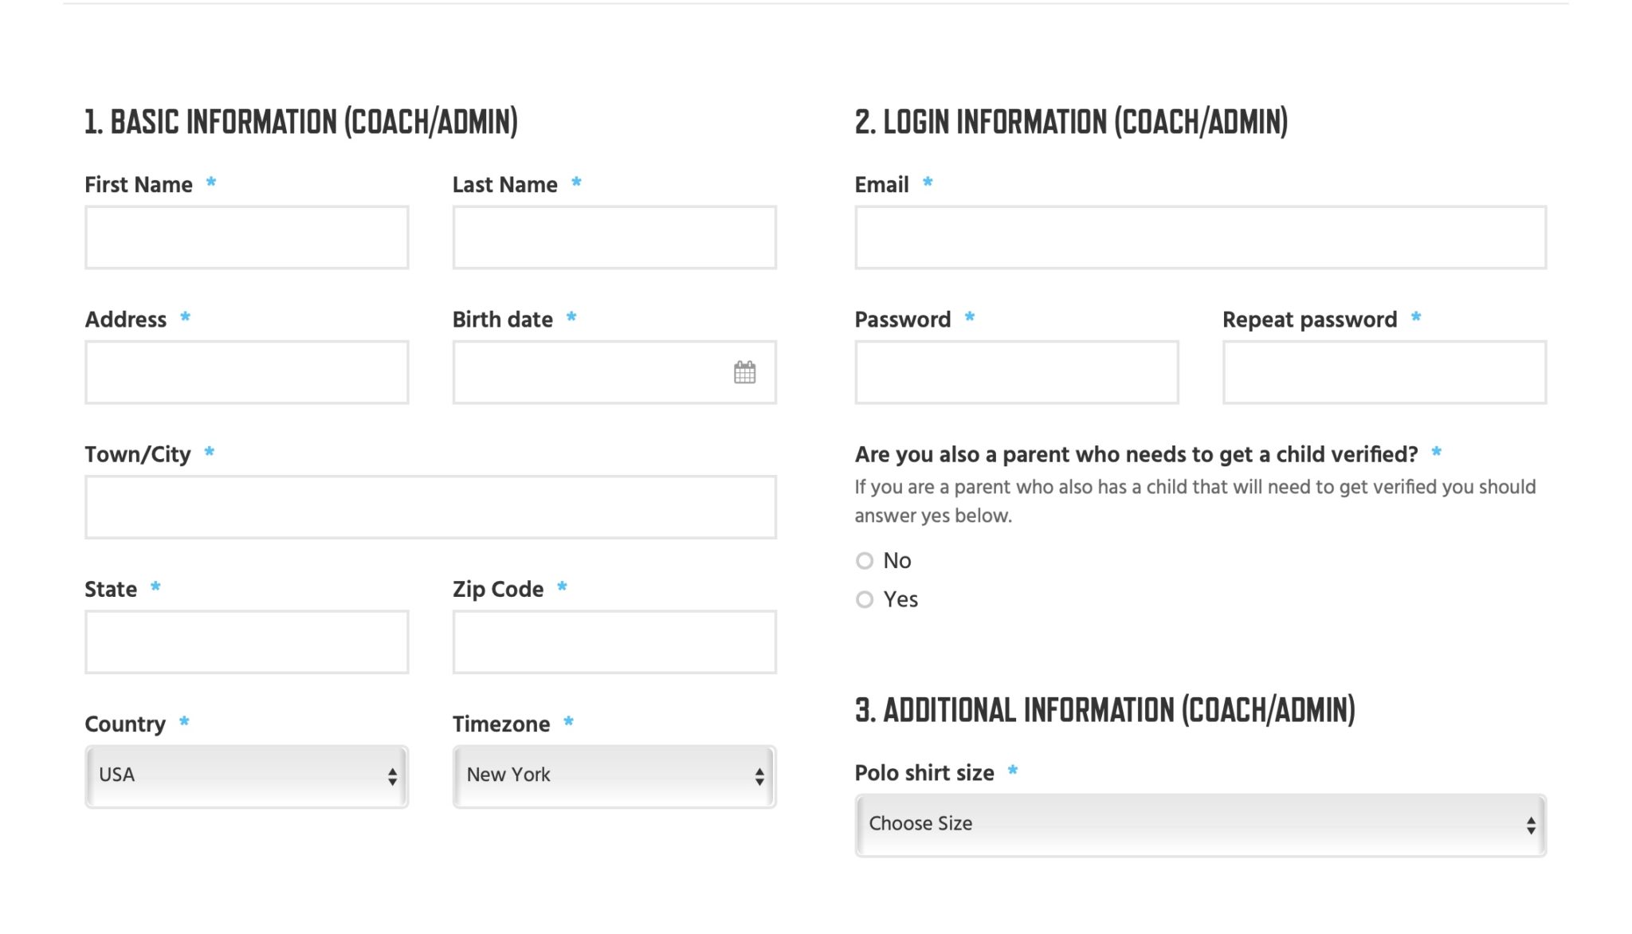The width and height of the screenshot is (1632, 934).
Task: Click the Zip Code field
Action: [x=614, y=642]
